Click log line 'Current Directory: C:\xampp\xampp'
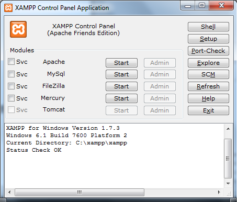This screenshot has width=237, height=202. pos(66,143)
